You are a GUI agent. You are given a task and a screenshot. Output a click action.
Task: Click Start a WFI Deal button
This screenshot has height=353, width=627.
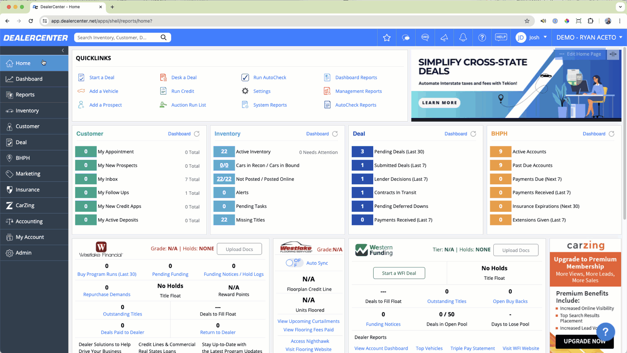[399, 273]
